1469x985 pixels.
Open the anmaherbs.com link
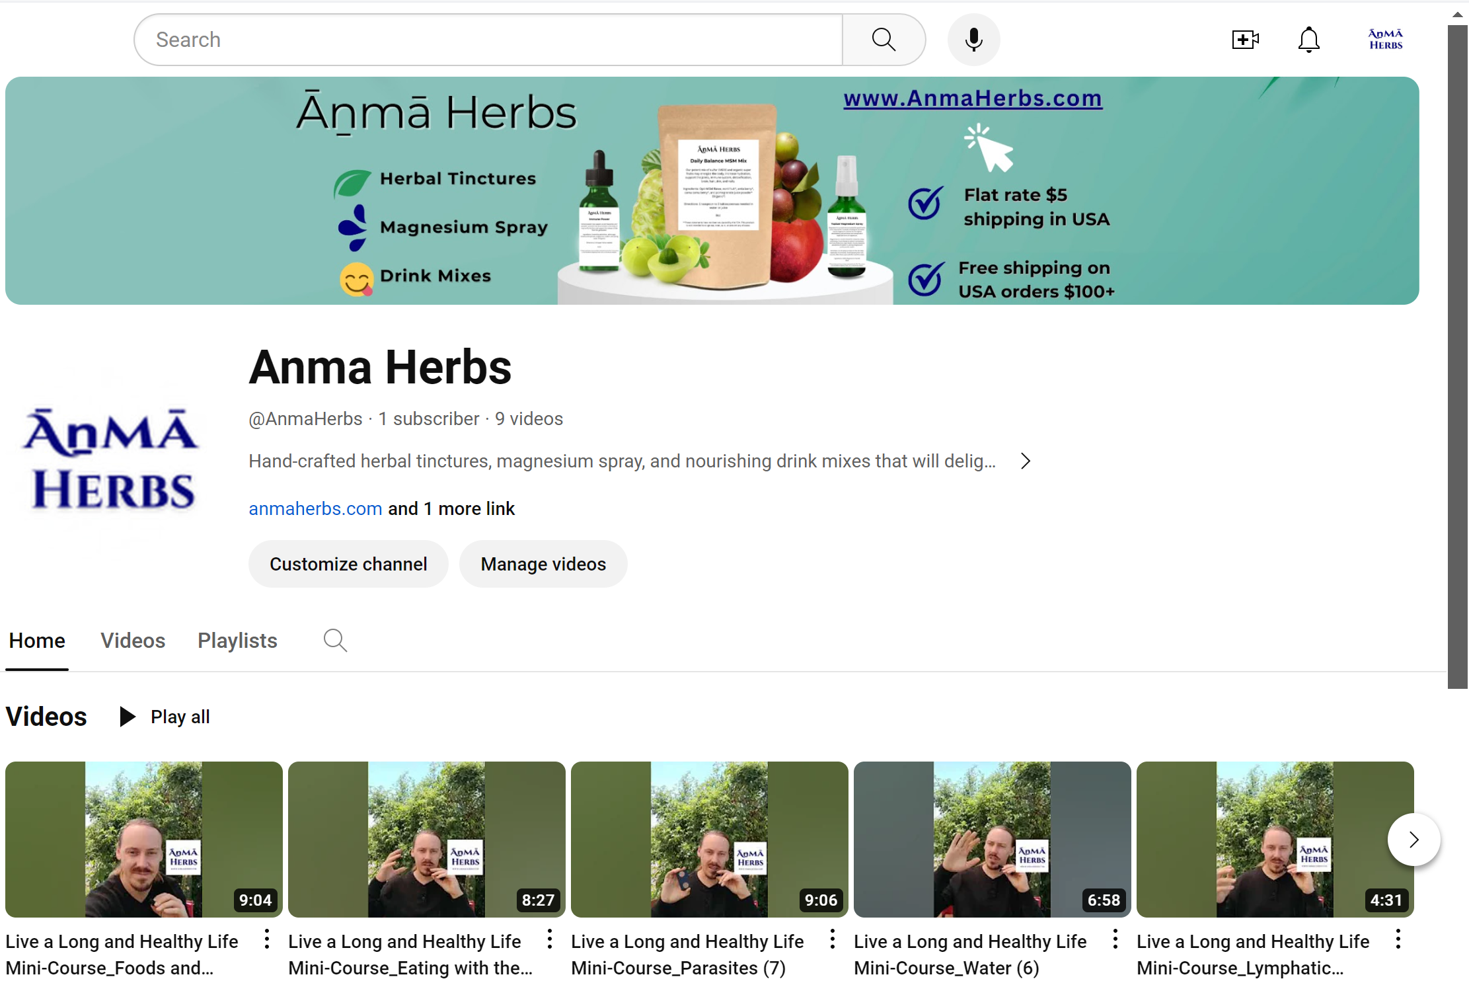point(315,508)
